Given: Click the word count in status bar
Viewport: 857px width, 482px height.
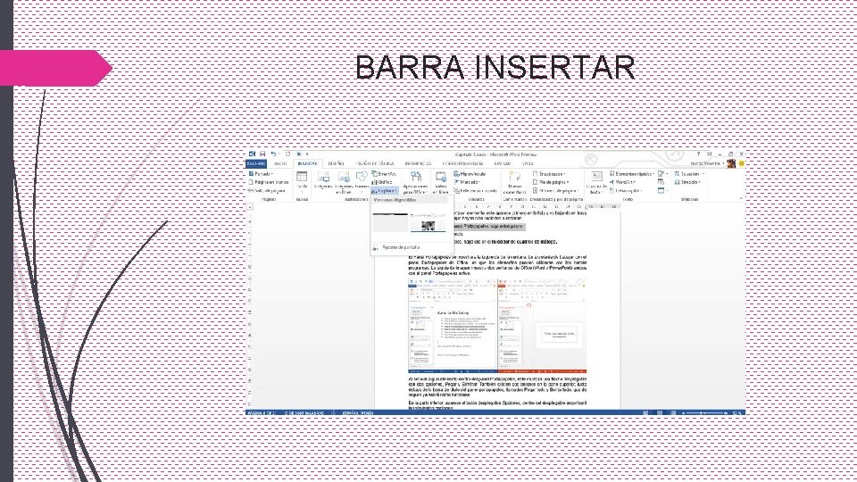Looking at the screenshot, I should click(x=304, y=413).
